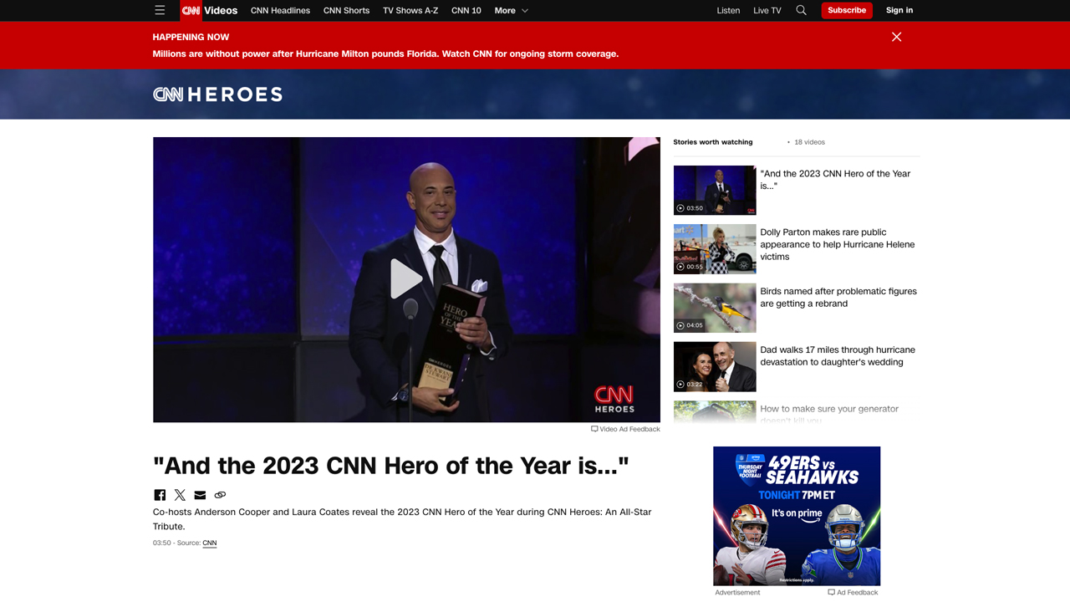
Task: Click the Subscribe button
Action: pos(847,10)
